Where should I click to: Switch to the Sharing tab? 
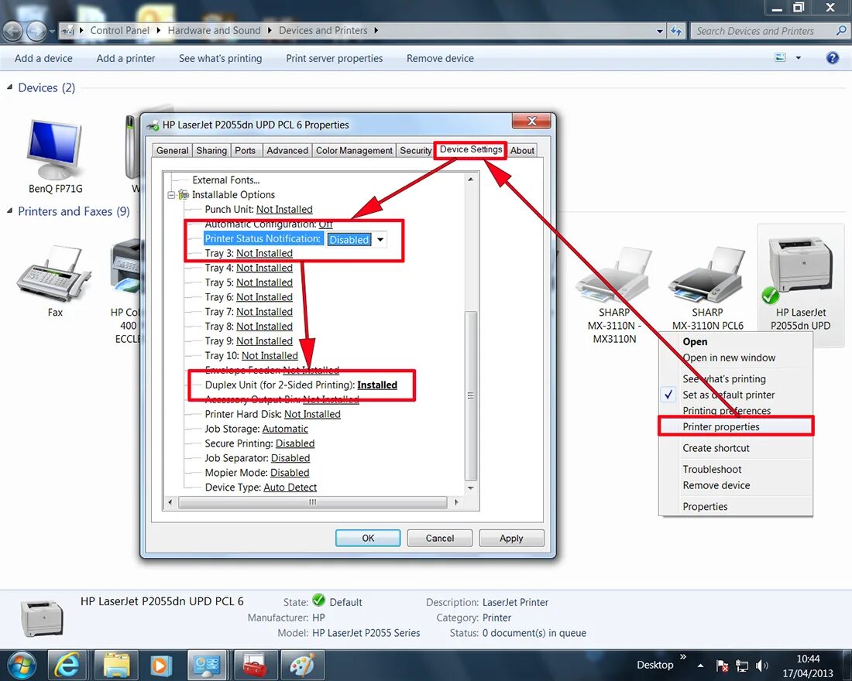click(211, 150)
